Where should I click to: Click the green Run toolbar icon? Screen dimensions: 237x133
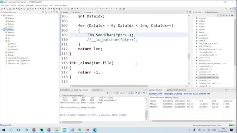(54, 9)
